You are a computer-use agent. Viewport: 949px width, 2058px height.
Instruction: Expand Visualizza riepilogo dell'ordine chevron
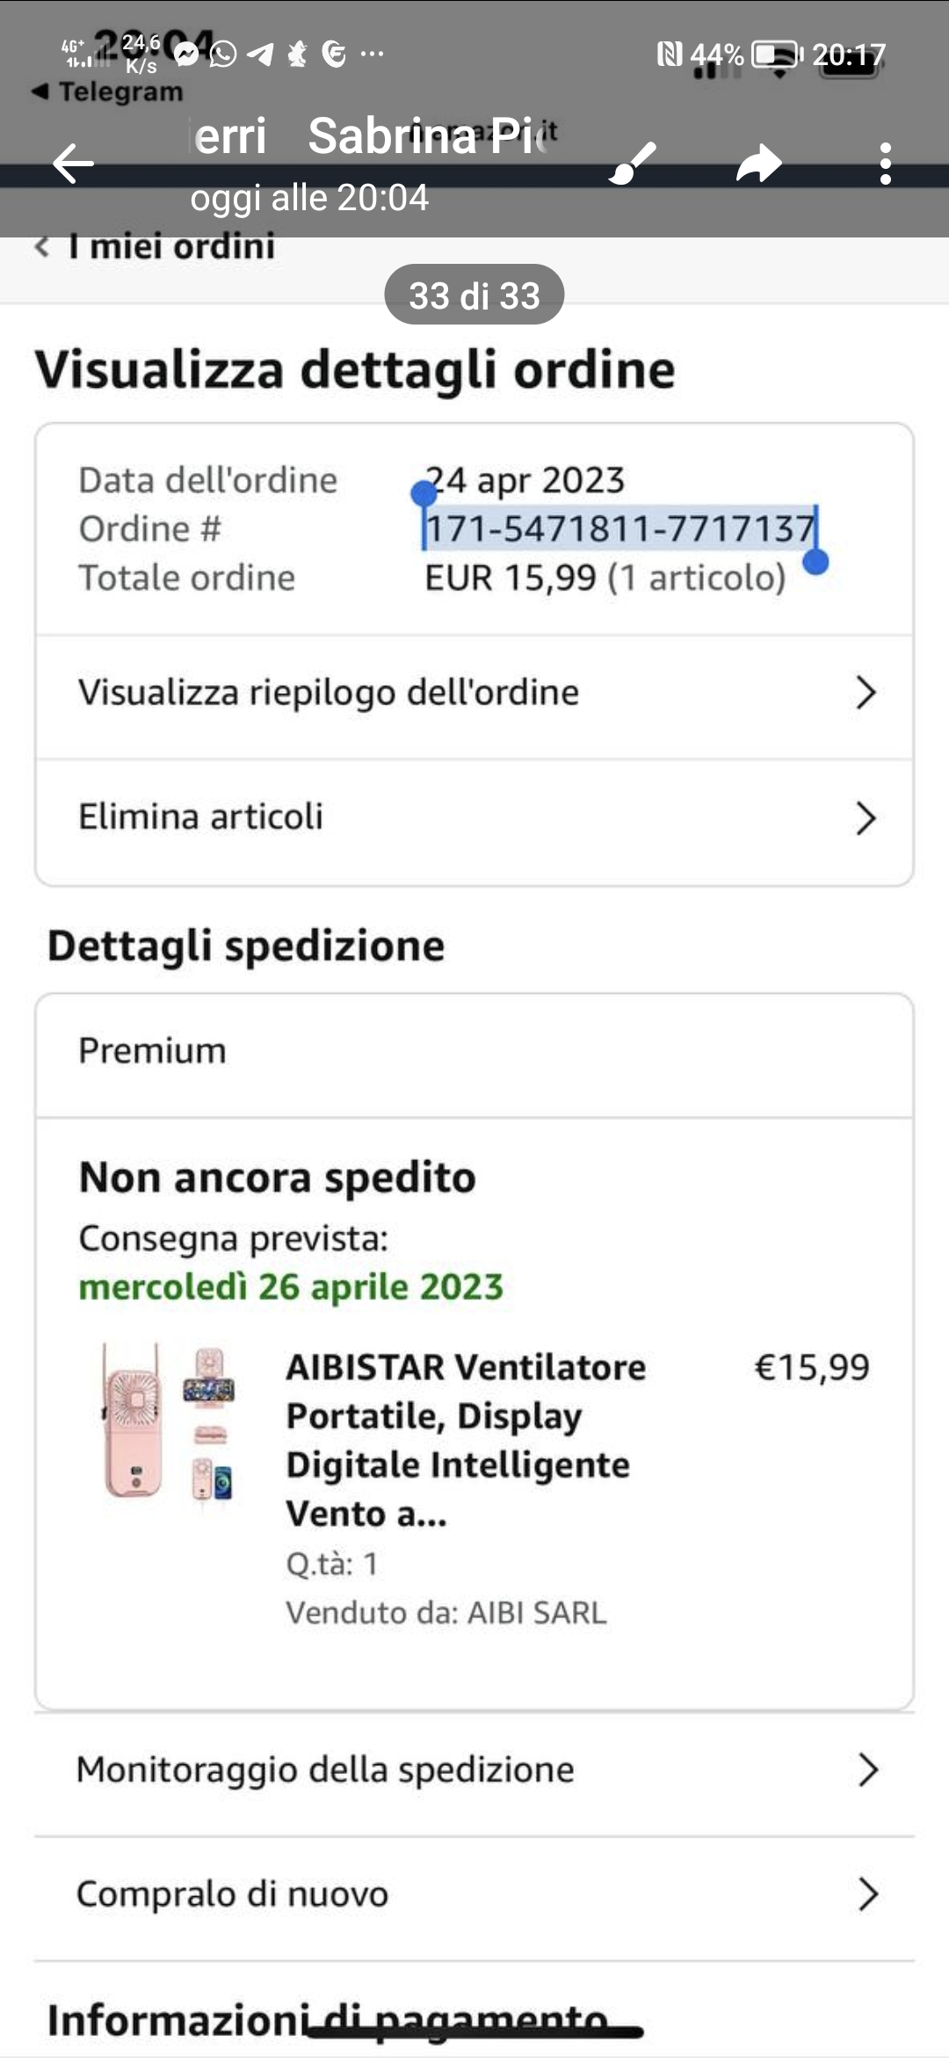click(x=866, y=693)
